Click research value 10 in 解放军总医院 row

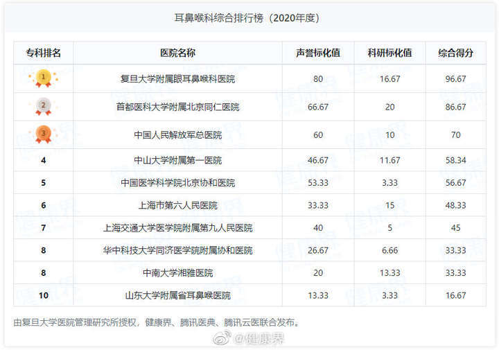pyautogui.click(x=389, y=135)
